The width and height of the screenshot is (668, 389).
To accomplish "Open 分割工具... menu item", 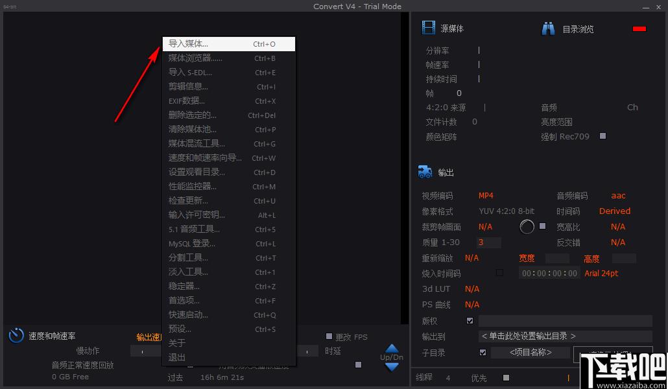I will [x=229, y=258].
